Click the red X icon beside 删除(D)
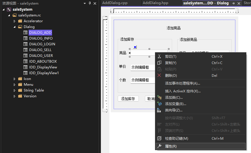 pyautogui.click(x=159, y=75)
